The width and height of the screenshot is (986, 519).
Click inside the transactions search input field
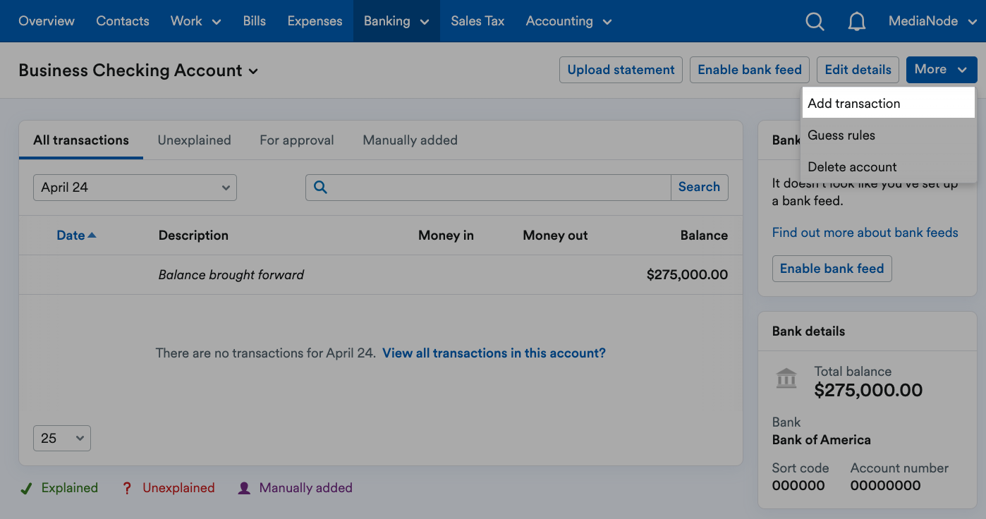pyautogui.click(x=494, y=187)
